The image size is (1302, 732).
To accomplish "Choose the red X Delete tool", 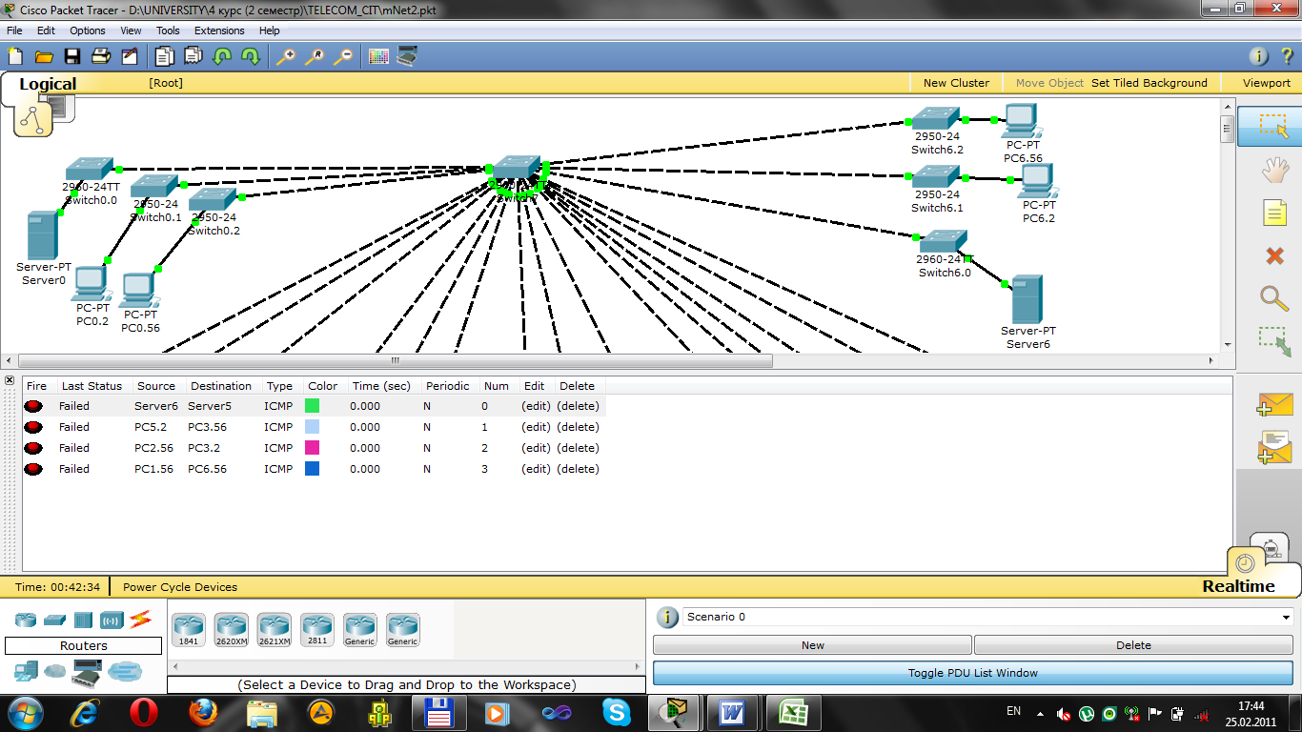I will tap(1274, 255).
